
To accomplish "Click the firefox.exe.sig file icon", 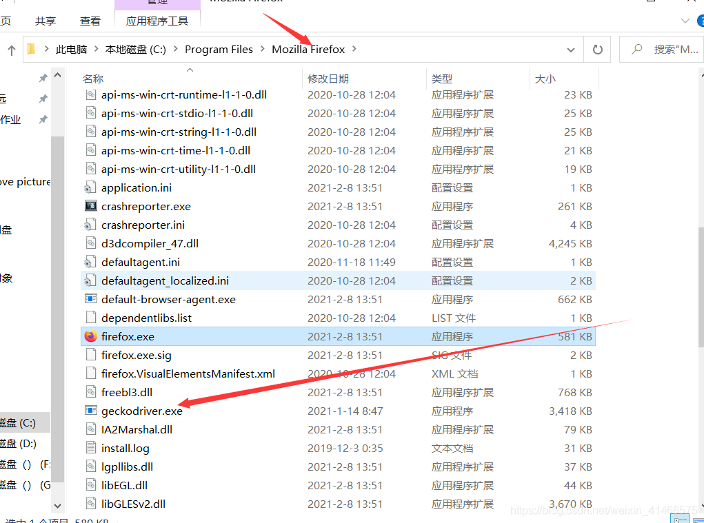I will (x=91, y=355).
